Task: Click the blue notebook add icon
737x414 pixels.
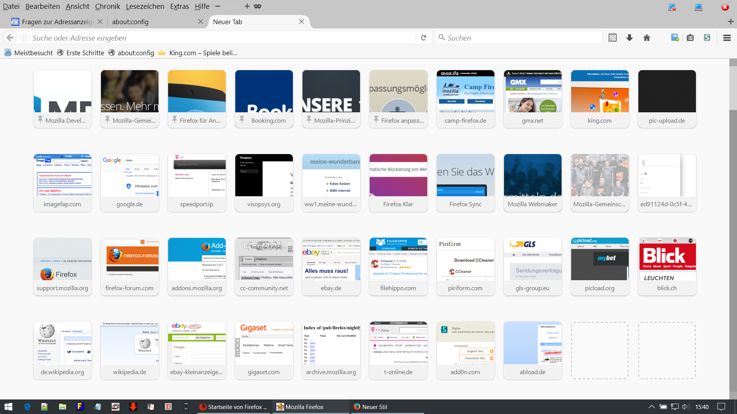Action: (x=675, y=38)
